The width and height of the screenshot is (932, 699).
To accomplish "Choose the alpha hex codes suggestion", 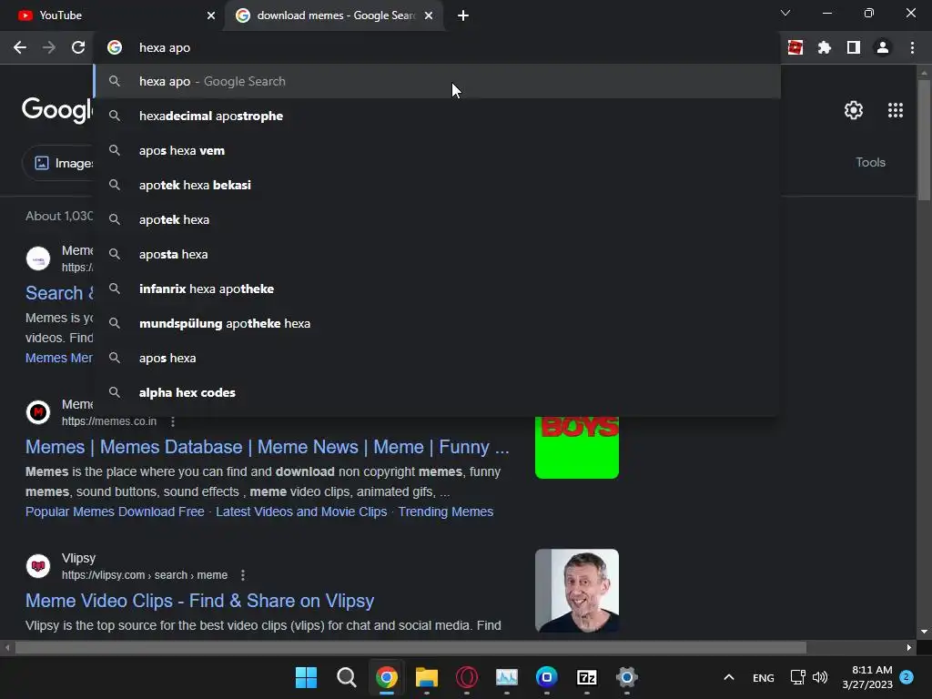I will coord(438,392).
